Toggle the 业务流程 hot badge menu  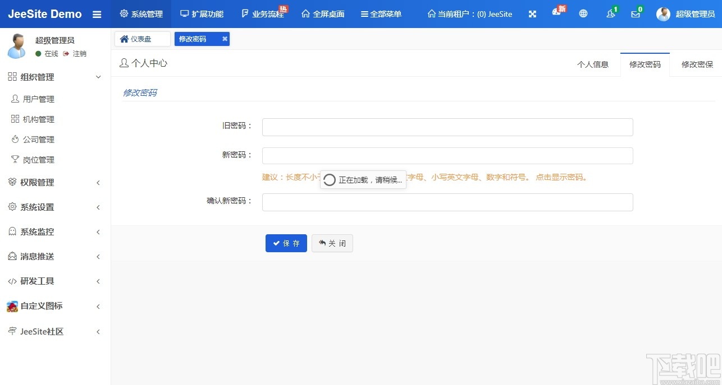click(263, 14)
